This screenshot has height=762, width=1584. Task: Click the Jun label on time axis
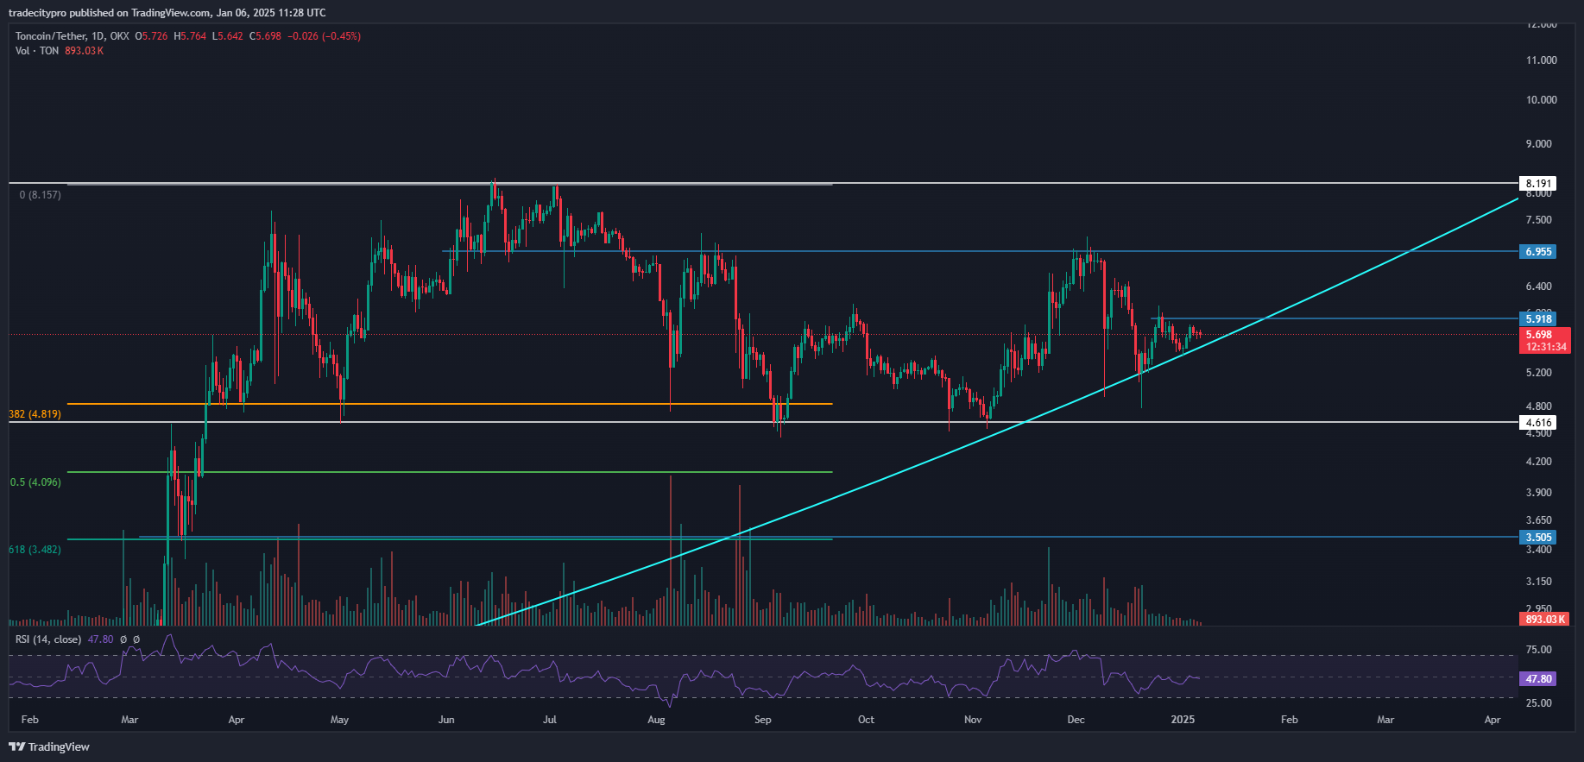pyautogui.click(x=446, y=720)
